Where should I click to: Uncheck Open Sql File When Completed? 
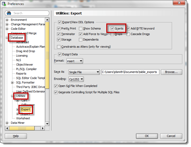(x=56, y=86)
